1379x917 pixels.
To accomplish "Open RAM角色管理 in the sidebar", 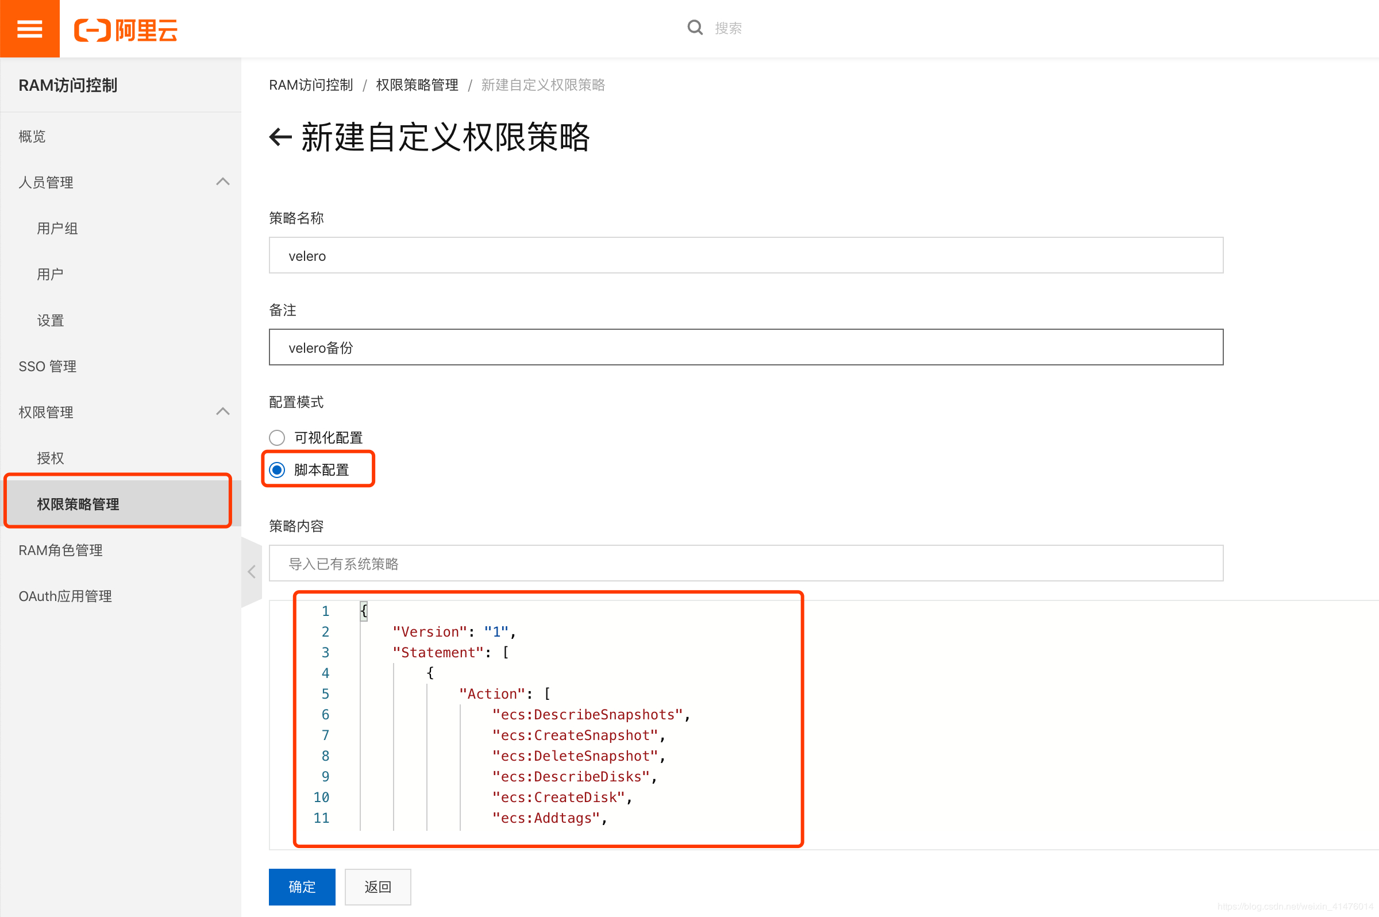I will coord(61,550).
